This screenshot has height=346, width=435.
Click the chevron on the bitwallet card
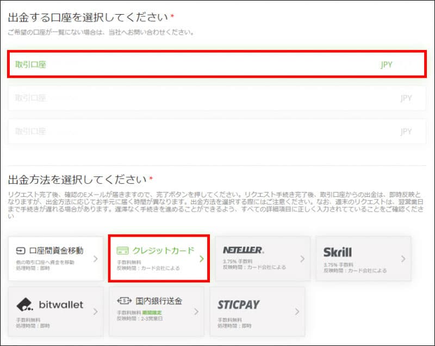[95, 312]
